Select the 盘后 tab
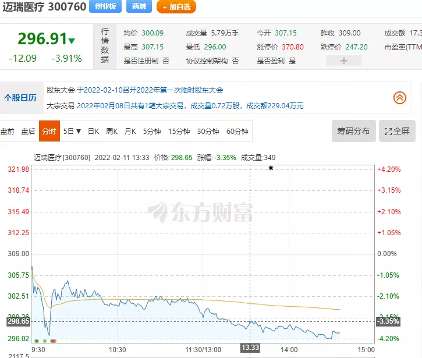 pyautogui.click(x=29, y=132)
